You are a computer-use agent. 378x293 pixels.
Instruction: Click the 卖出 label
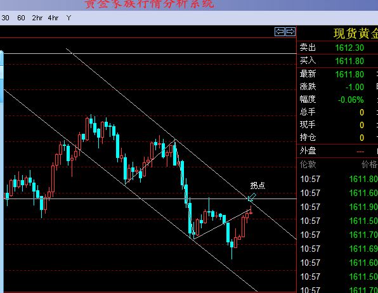308,48
